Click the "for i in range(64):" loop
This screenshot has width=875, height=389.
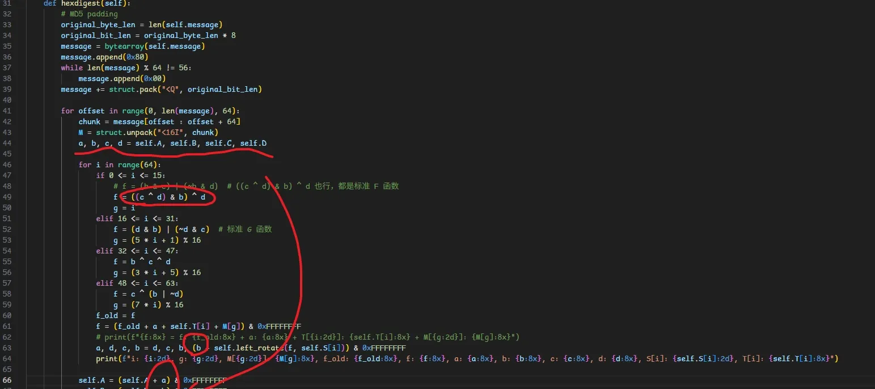point(120,164)
